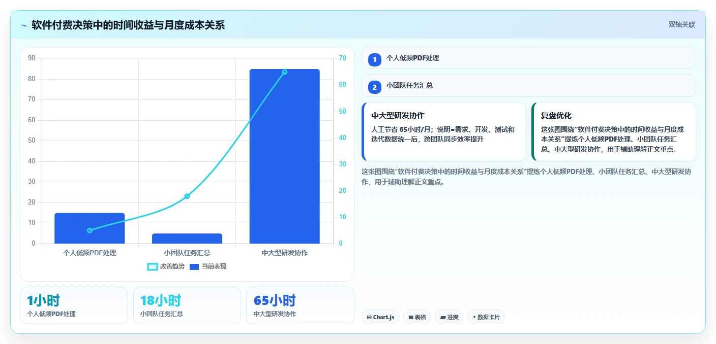Click trend line point above 小团队任务汇总
Image resolution: width=716 pixels, height=344 pixels.
point(187,196)
